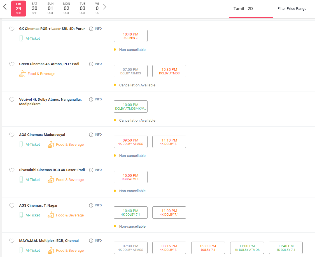Open info icon for Vetrivel Nanganallur
Image resolution: width=315 pixels, height=257 pixels.
coord(91,100)
